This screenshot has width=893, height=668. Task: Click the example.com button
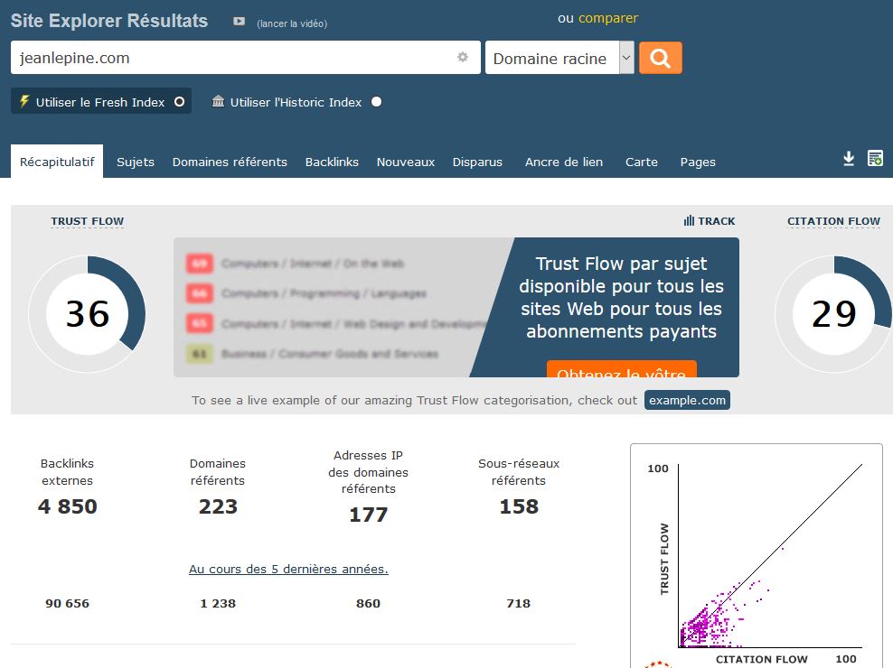click(688, 400)
